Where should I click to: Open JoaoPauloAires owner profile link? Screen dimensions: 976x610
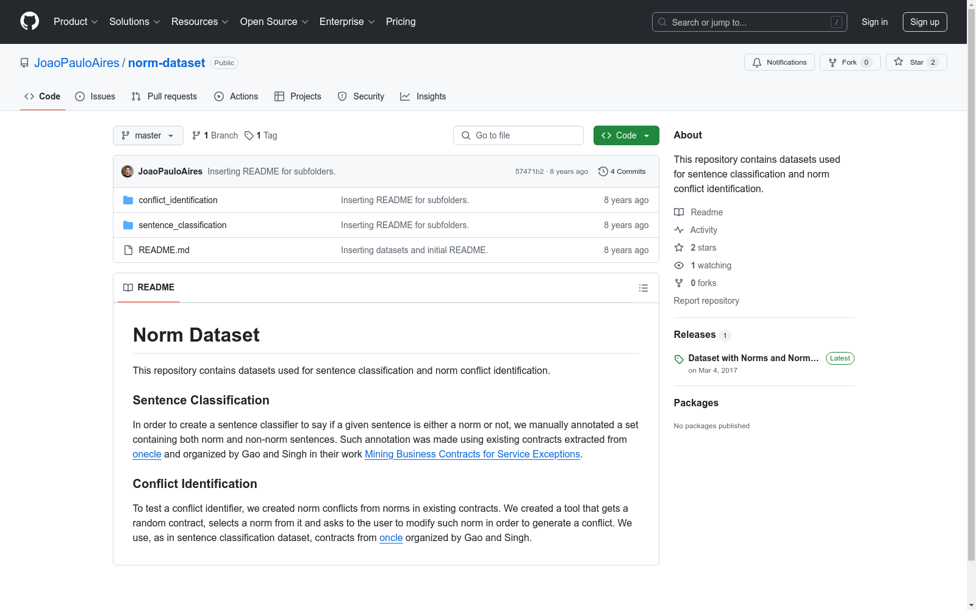pyautogui.click(x=77, y=63)
